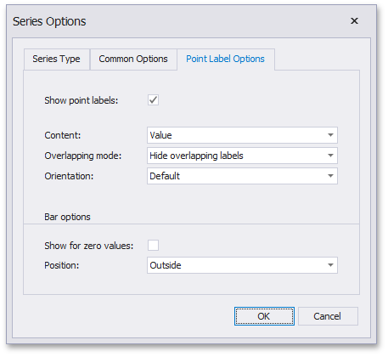Click the Bar options section header
Image resolution: width=388 pixels, height=357 pixels.
pos(67,217)
